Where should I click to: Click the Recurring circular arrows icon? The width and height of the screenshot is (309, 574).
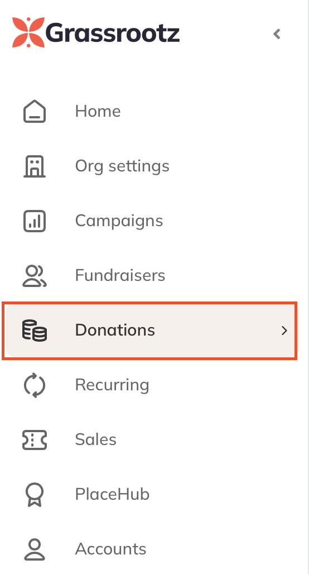pyautogui.click(x=35, y=385)
